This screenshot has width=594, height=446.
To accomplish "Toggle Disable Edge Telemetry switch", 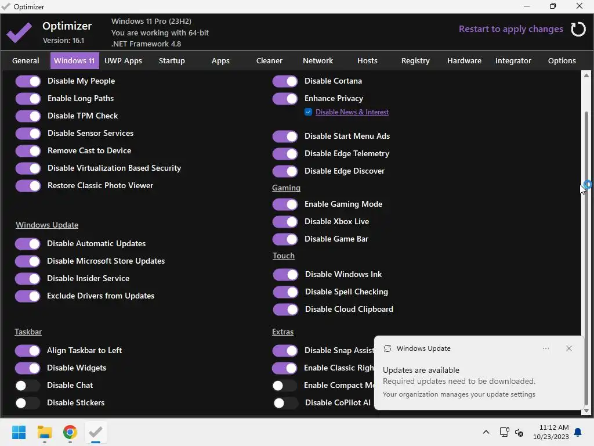I will [285, 154].
